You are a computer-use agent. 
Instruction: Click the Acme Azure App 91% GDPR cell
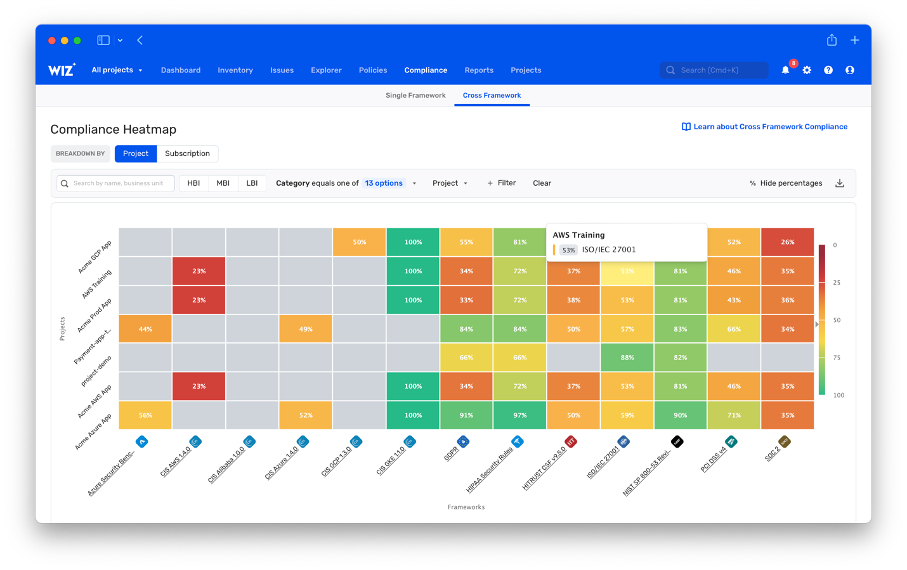[x=466, y=415]
